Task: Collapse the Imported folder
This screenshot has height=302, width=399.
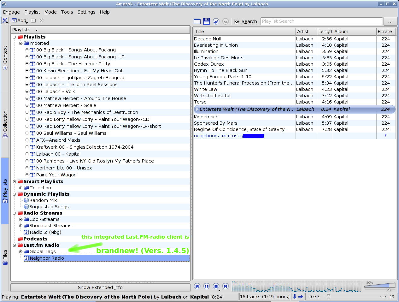Action: click(x=21, y=43)
